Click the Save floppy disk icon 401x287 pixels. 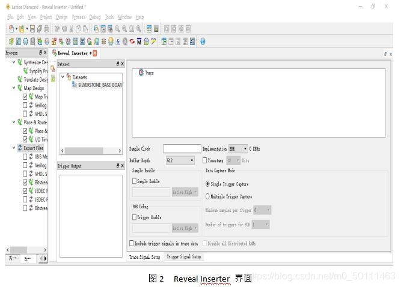tap(32, 29)
